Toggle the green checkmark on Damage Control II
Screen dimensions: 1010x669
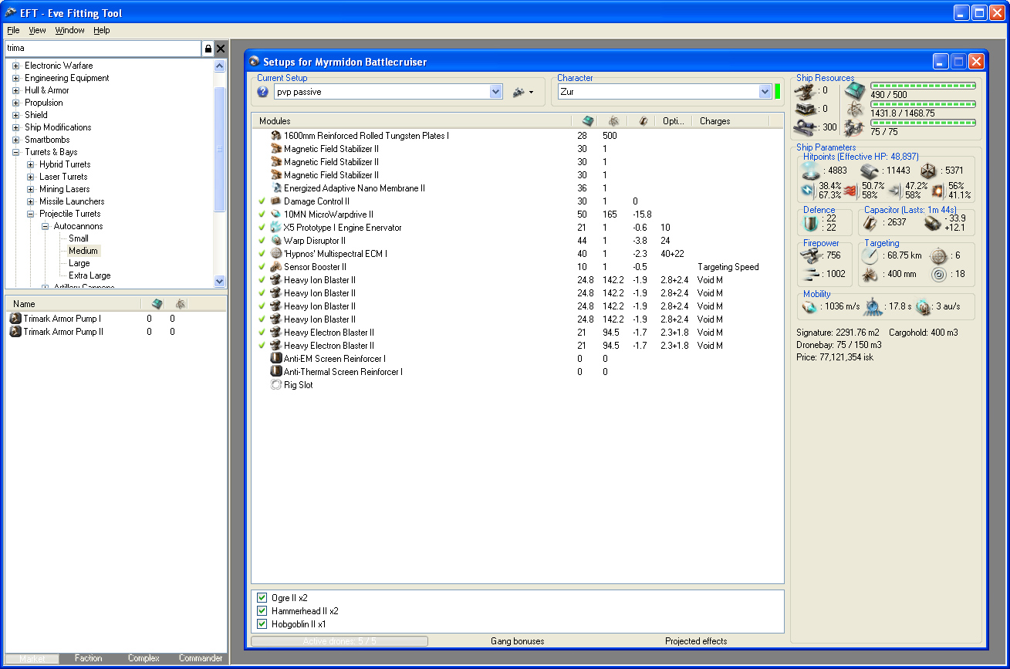click(262, 201)
